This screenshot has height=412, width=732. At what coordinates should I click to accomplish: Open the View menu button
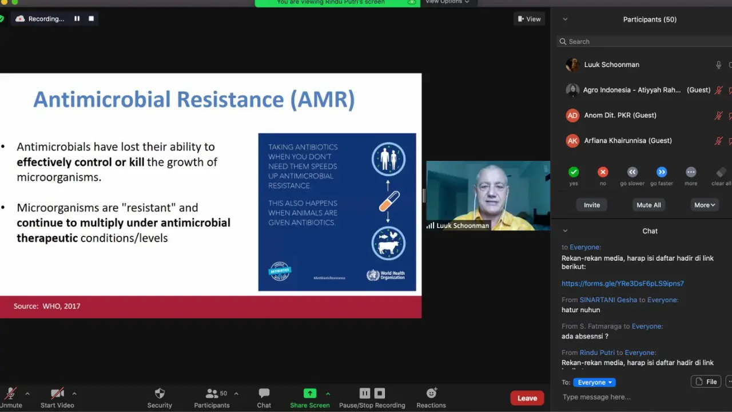529,19
